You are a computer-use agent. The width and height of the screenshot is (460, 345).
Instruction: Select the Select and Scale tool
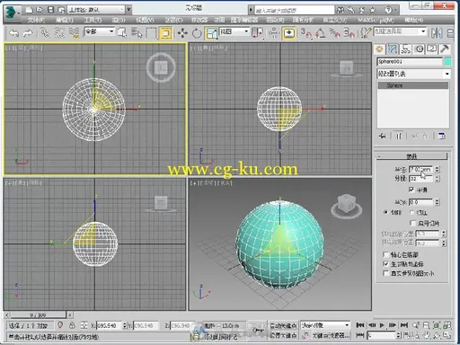211,33
